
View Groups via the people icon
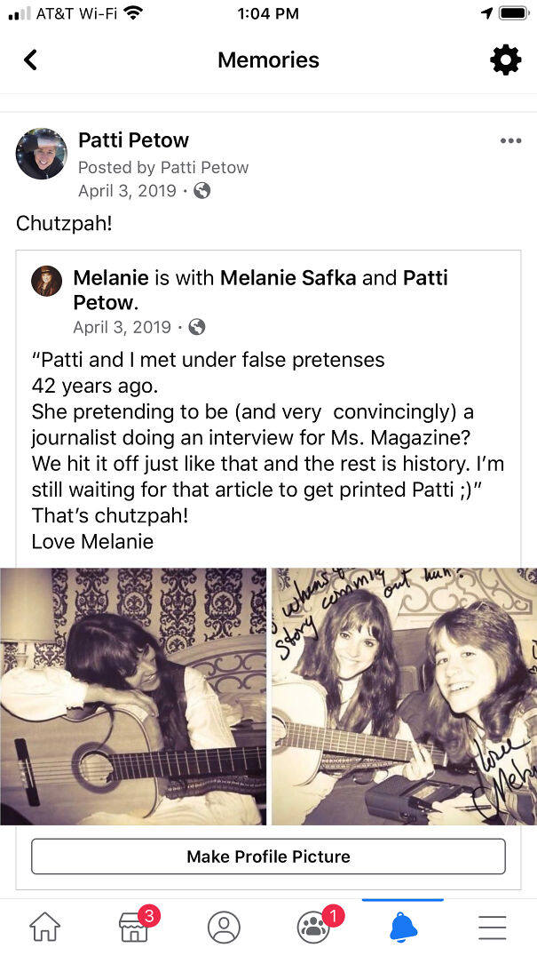click(x=313, y=927)
